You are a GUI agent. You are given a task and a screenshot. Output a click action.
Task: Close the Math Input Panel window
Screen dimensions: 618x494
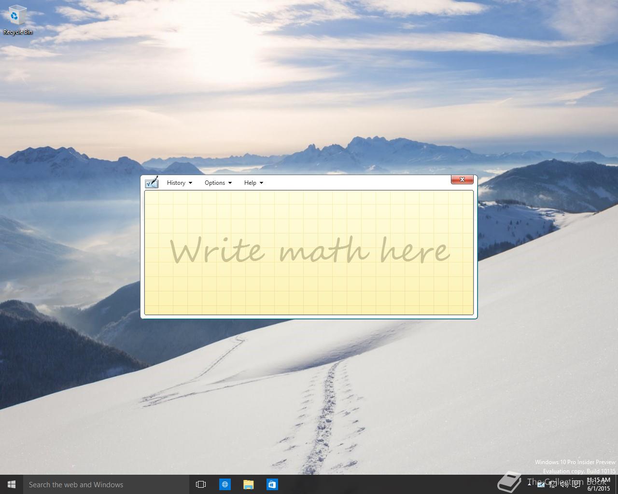(x=462, y=179)
